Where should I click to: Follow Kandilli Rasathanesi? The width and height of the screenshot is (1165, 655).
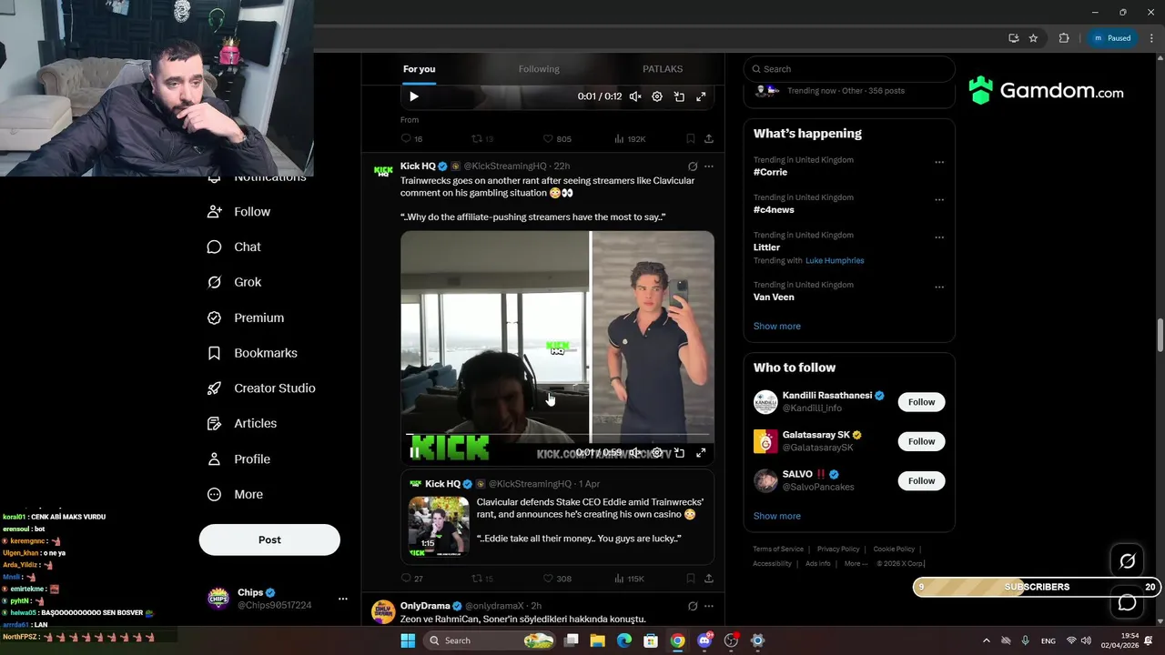[x=921, y=402]
